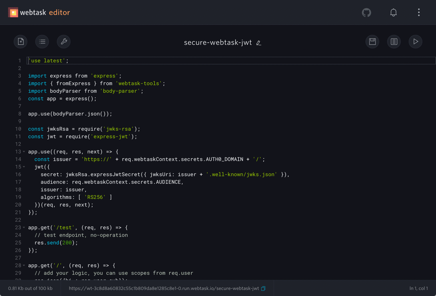Click the 'express' import string on line 3
436x296 pixels.
pyautogui.click(x=104, y=76)
